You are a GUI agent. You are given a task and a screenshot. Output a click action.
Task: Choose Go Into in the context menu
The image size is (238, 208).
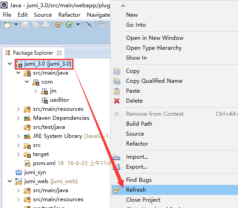(135, 25)
